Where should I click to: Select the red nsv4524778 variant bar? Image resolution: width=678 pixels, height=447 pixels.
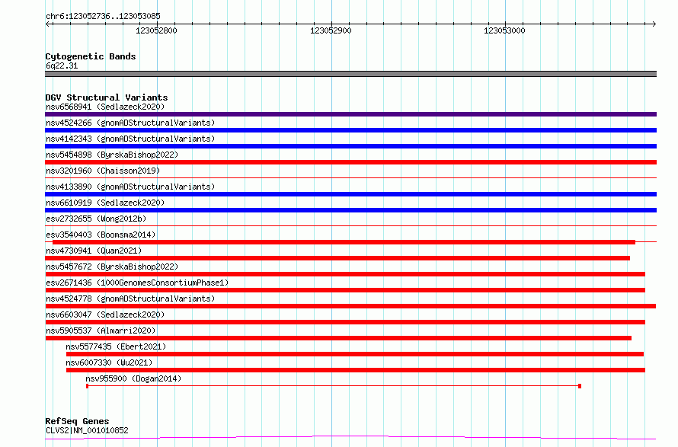(350, 306)
